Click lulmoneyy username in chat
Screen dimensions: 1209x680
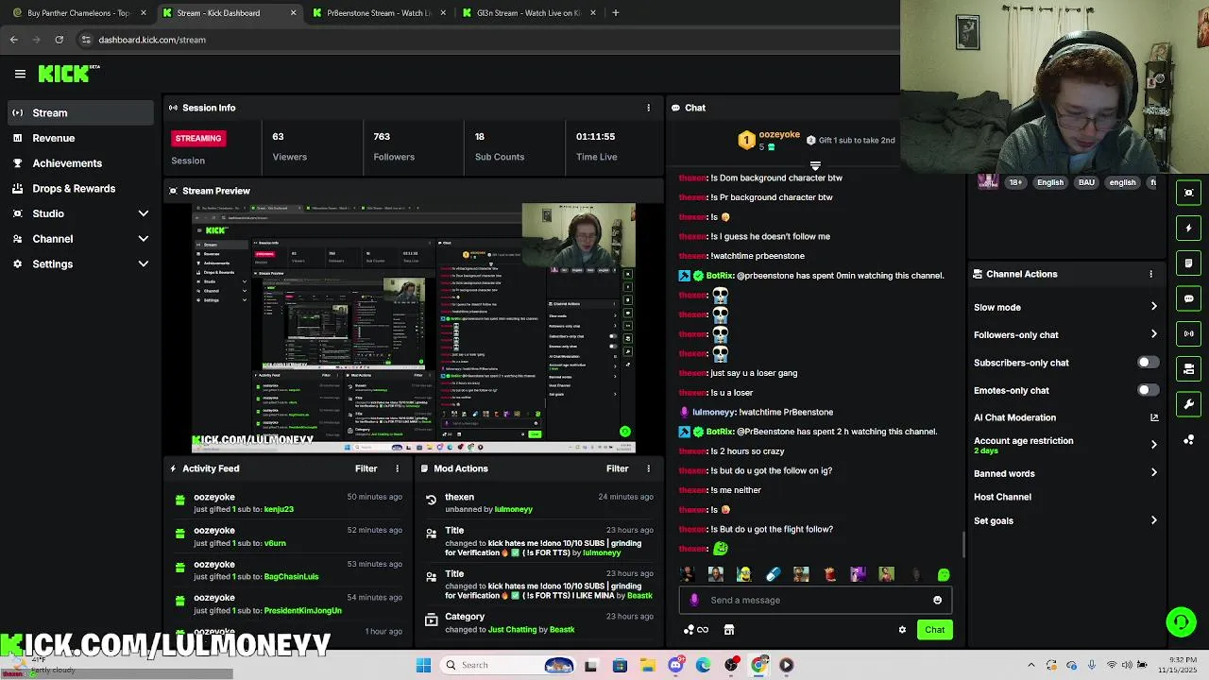713,412
